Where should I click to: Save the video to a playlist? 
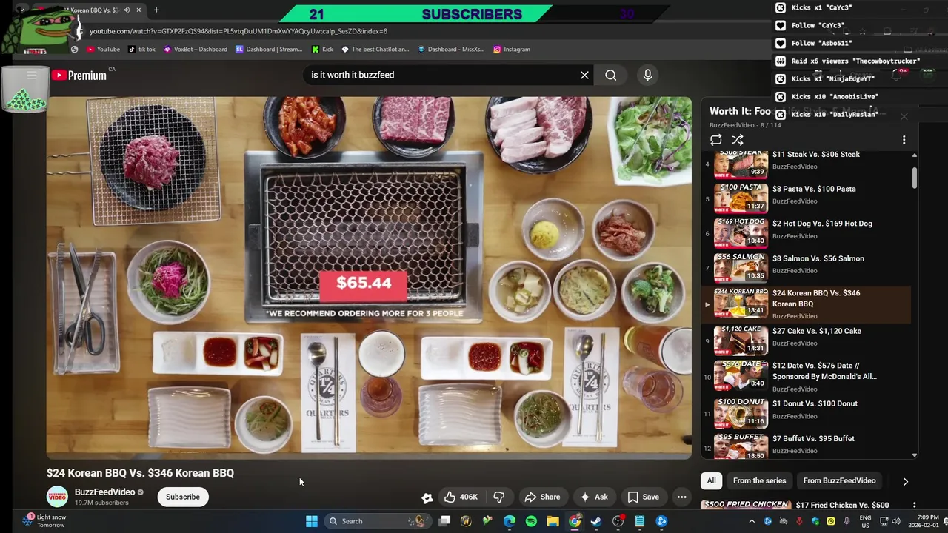643,497
